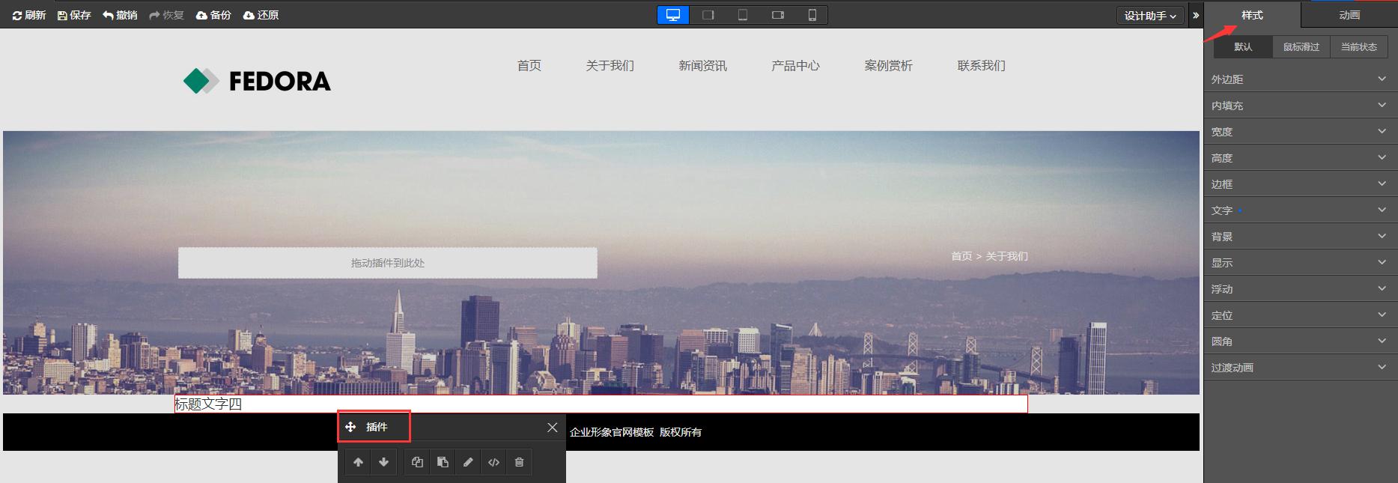Click the plugin move-up arrow icon
Screen dimensions: 1398x483
click(x=358, y=462)
